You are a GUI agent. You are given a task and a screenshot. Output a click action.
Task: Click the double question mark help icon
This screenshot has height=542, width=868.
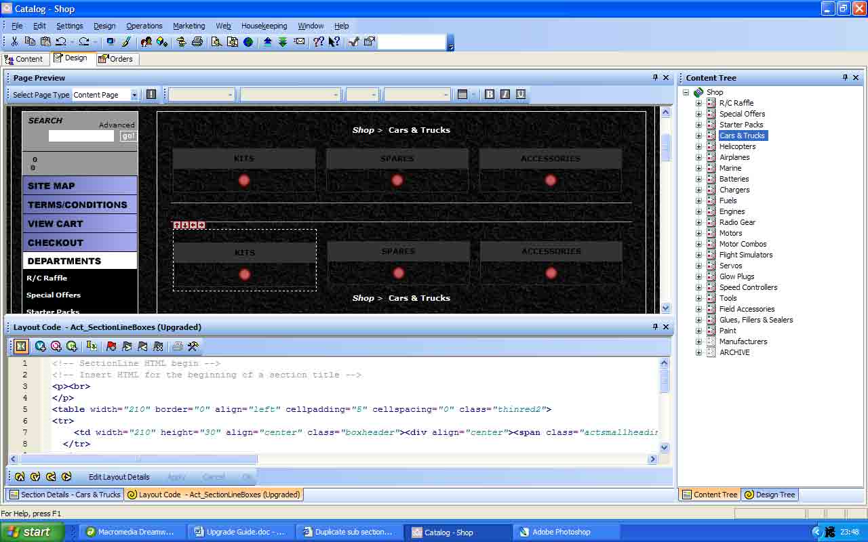[x=319, y=42]
